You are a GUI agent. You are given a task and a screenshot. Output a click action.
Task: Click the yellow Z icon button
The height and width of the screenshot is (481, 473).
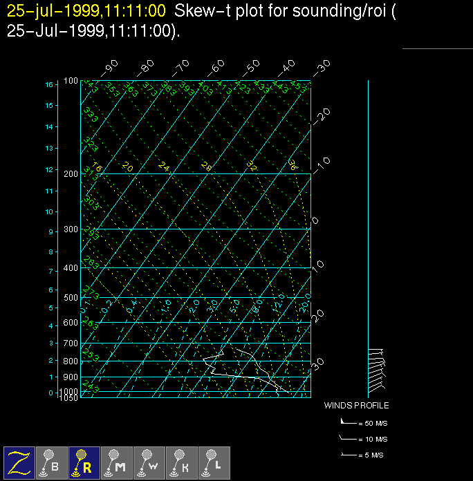[19, 462]
